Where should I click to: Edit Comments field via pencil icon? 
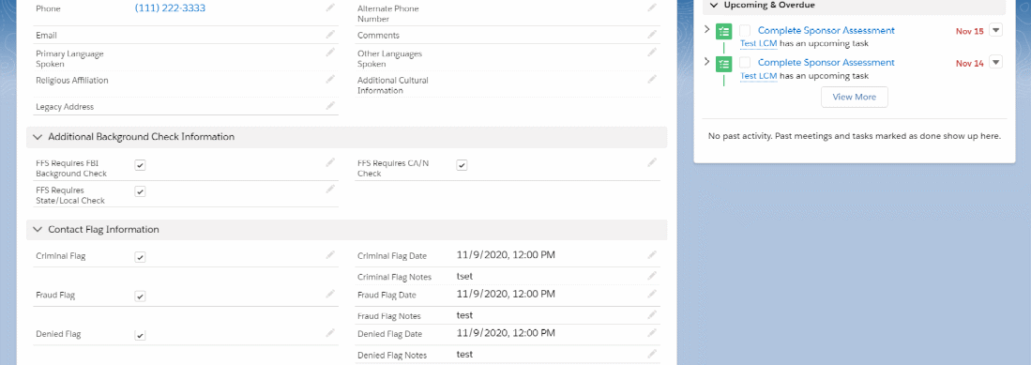point(652,34)
